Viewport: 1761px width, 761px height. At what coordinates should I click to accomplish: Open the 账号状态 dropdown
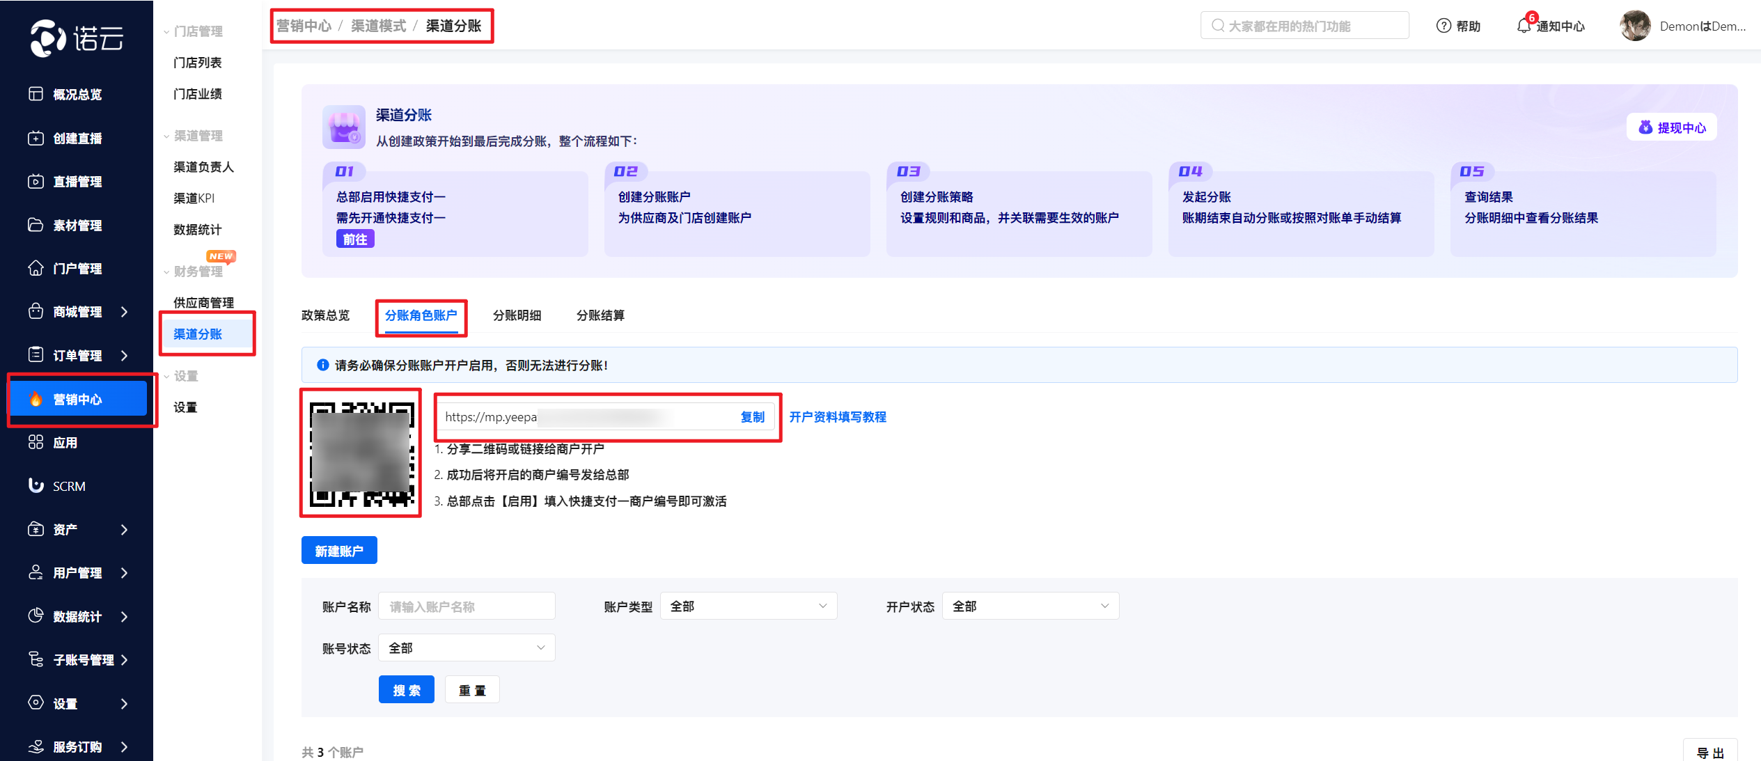click(x=466, y=648)
